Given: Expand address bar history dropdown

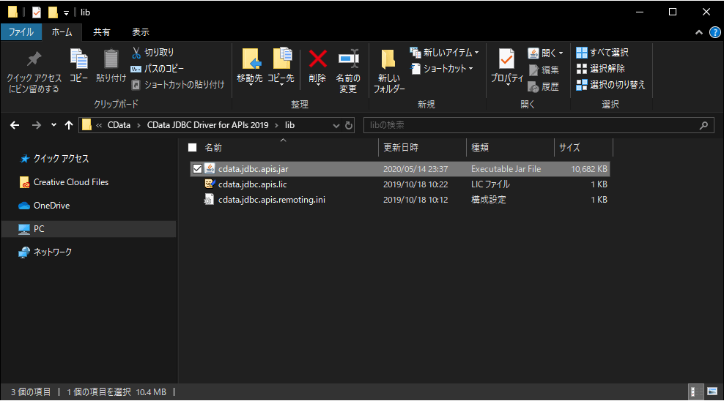Looking at the screenshot, I should (x=336, y=125).
